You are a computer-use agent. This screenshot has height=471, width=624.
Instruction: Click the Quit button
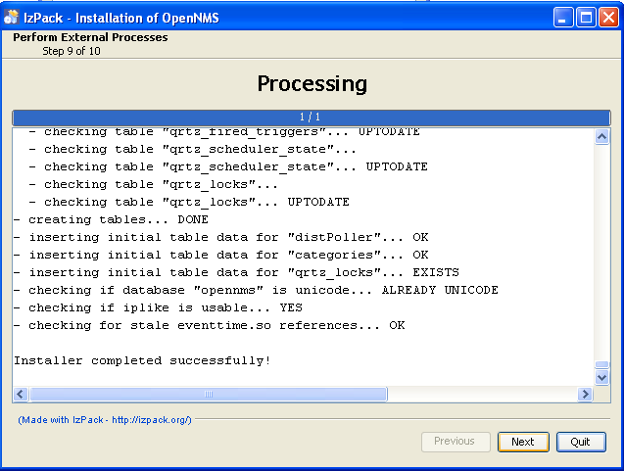(581, 442)
